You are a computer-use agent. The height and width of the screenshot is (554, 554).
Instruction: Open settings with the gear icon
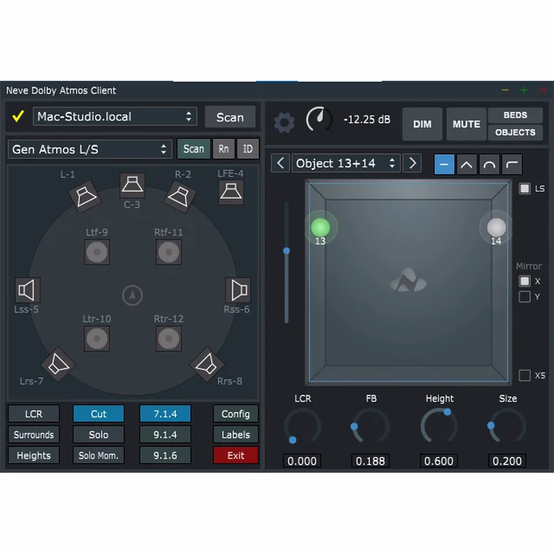(284, 123)
